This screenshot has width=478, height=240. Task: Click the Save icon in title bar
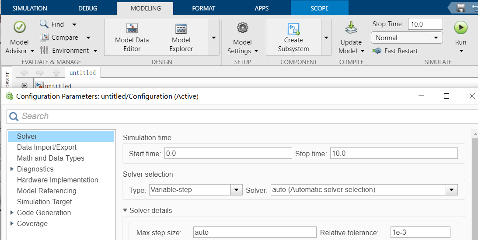pos(461,7)
